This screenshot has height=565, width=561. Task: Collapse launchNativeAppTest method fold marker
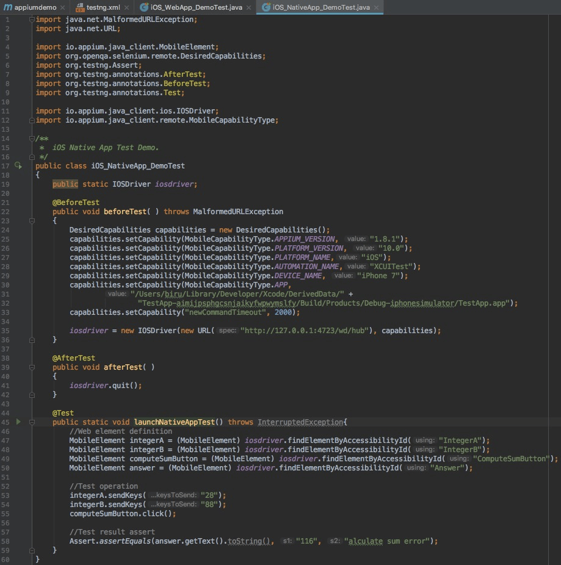(x=32, y=422)
